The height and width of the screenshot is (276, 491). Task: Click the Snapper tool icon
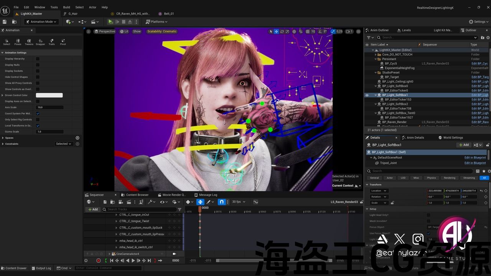[40, 41]
